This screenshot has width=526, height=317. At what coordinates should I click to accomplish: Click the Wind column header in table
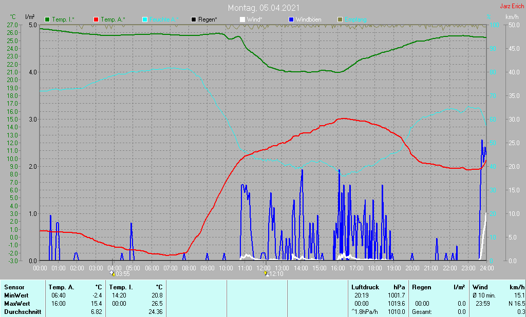(x=479, y=287)
